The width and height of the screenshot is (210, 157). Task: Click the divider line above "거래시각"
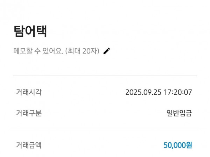pyautogui.click(x=105, y=76)
